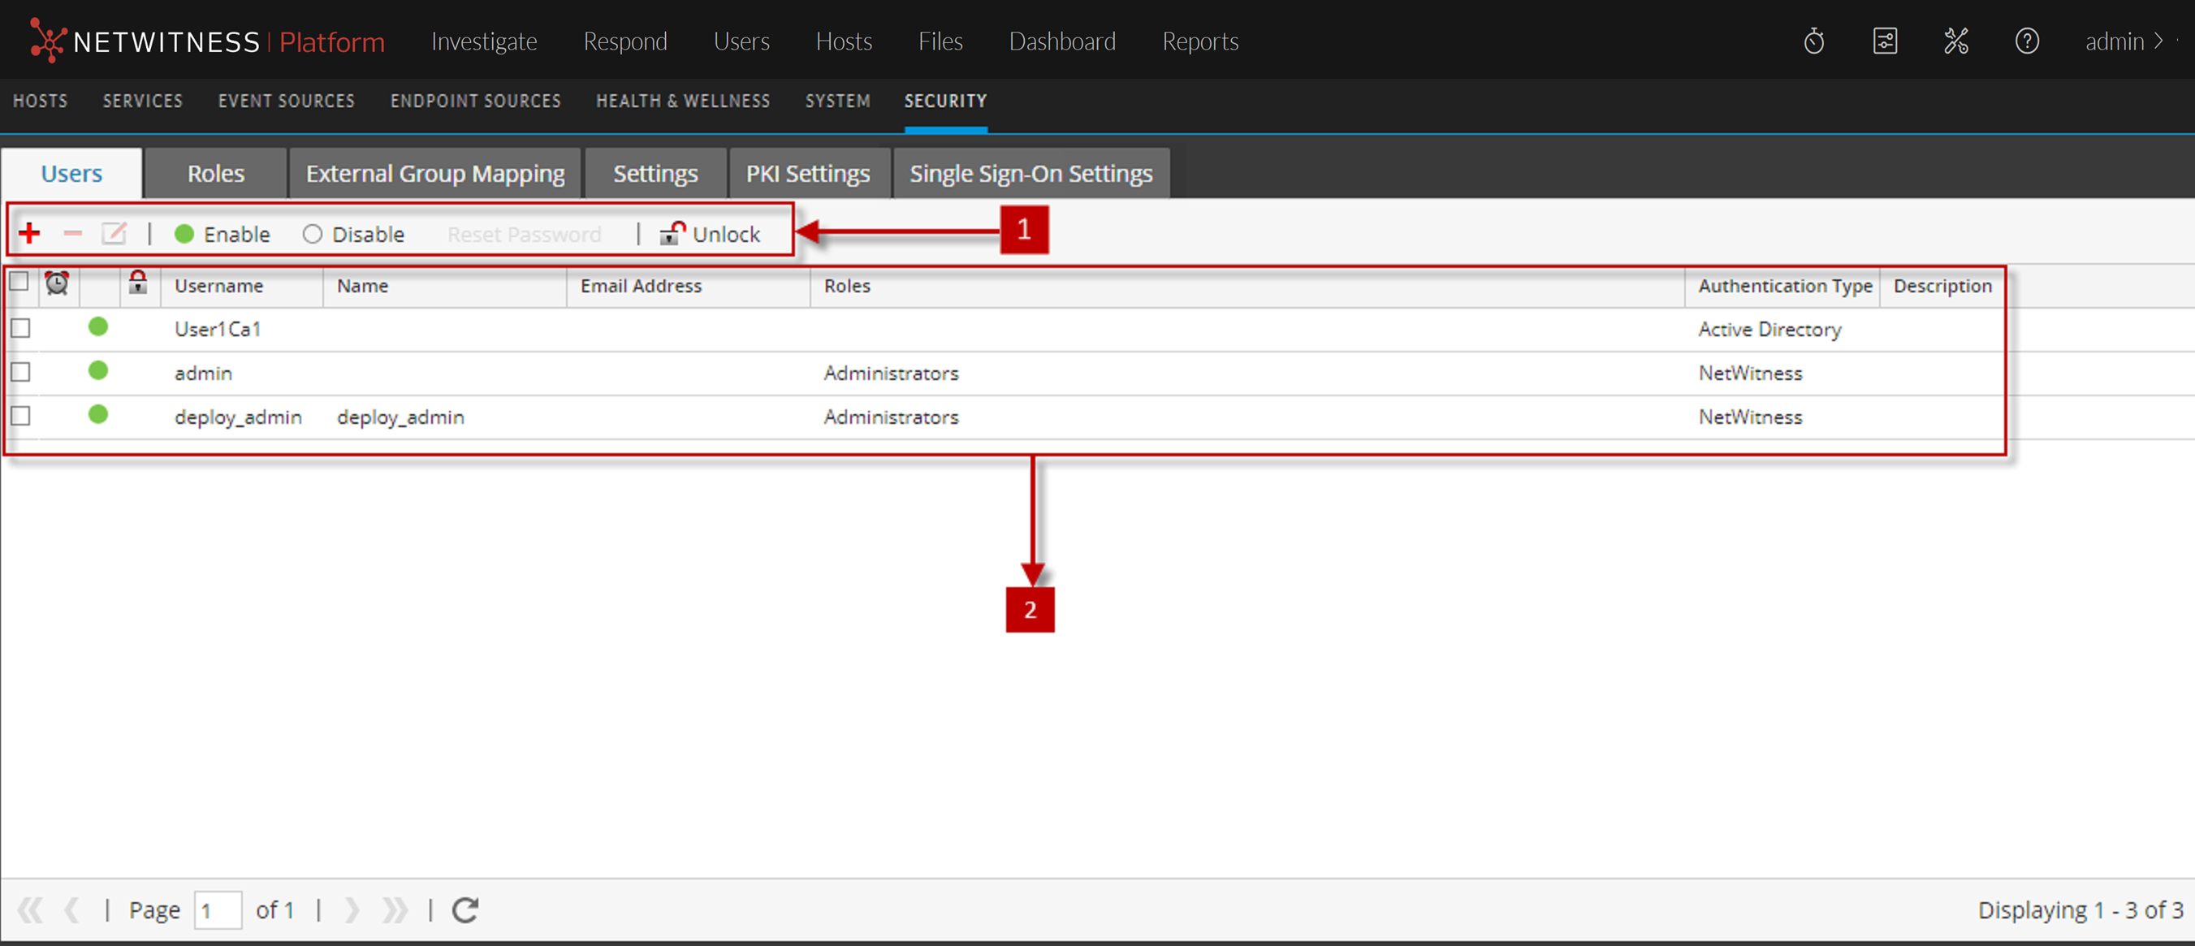2195x946 pixels.
Task: Sort by Authentication Type column header
Action: 1784,287
